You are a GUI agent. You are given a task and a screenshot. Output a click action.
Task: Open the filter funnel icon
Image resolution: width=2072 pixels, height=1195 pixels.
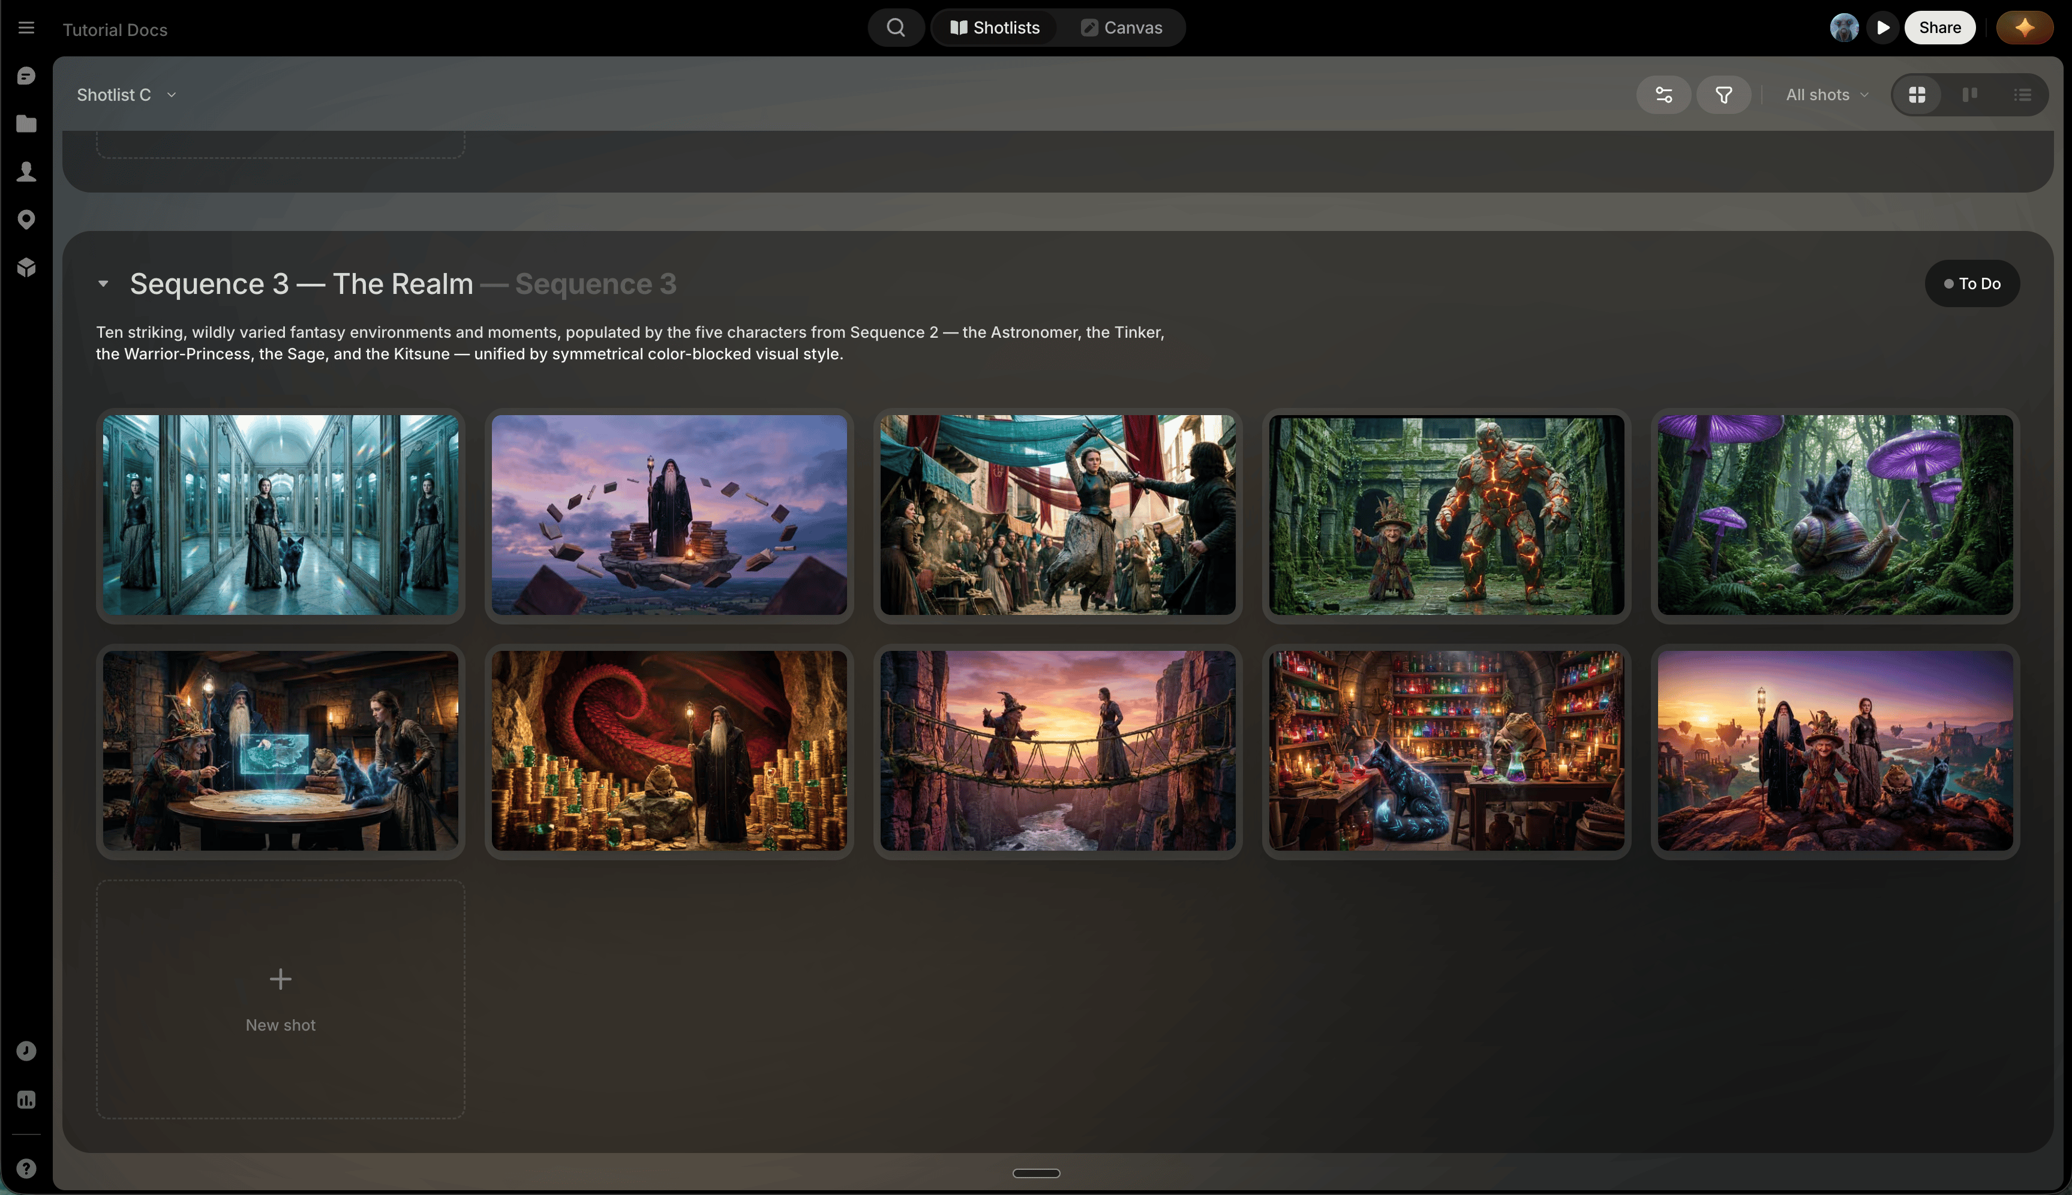click(1723, 95)
